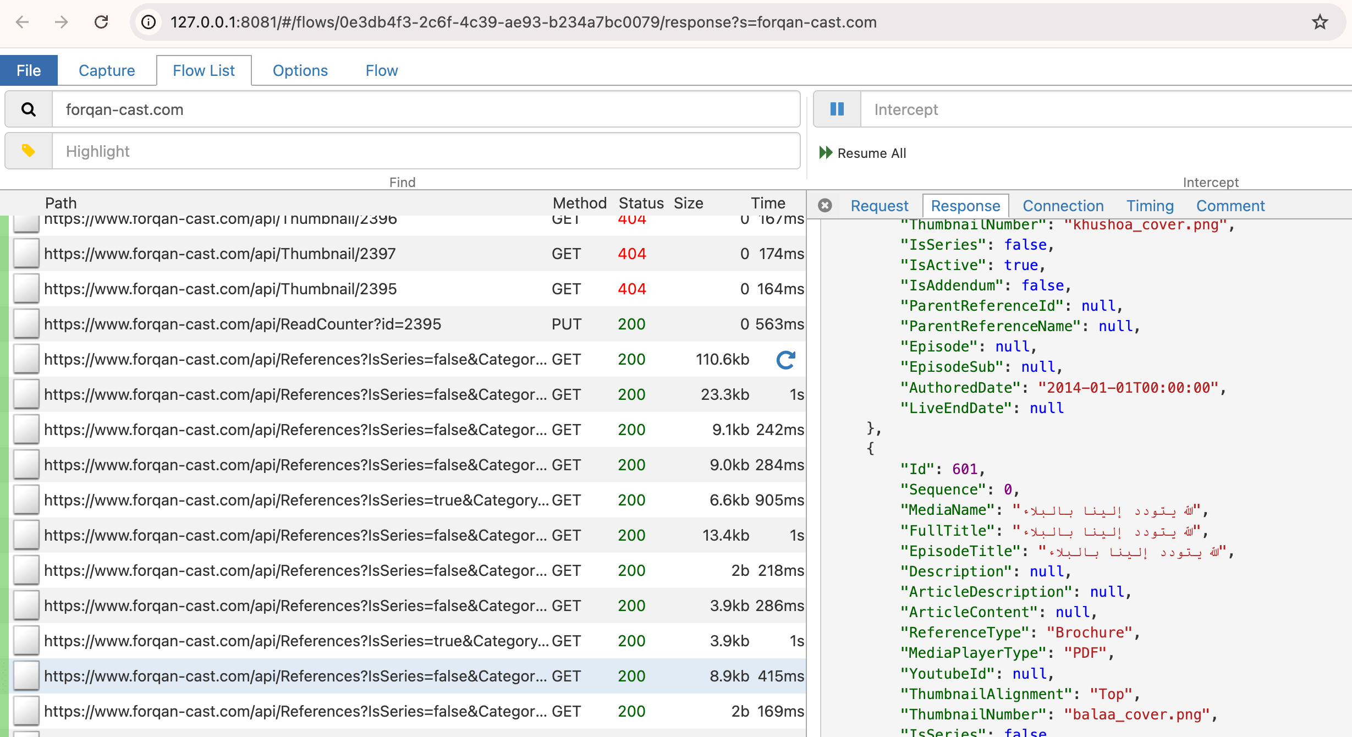Select the References flow sized 9.1kb 242ms
The image size is (1352, 737).
pyautogui.click(x=295, y=430)
